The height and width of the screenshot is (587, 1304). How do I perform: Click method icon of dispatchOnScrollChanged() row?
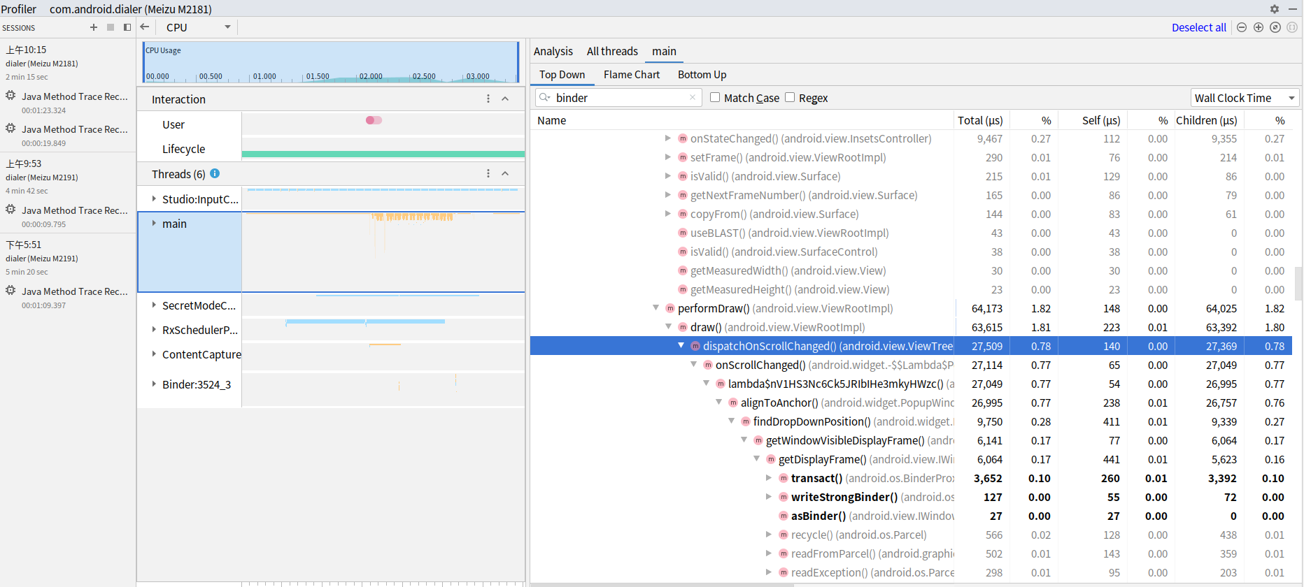pos(695,346)
